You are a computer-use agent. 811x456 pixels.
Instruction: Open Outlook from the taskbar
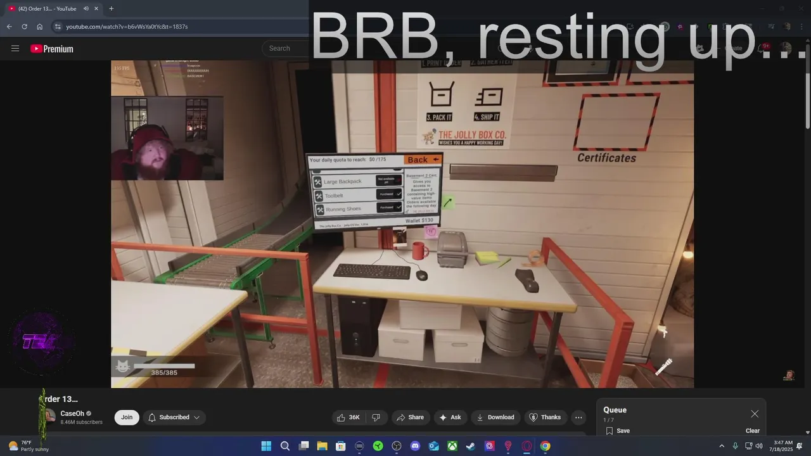pos(433,446)
